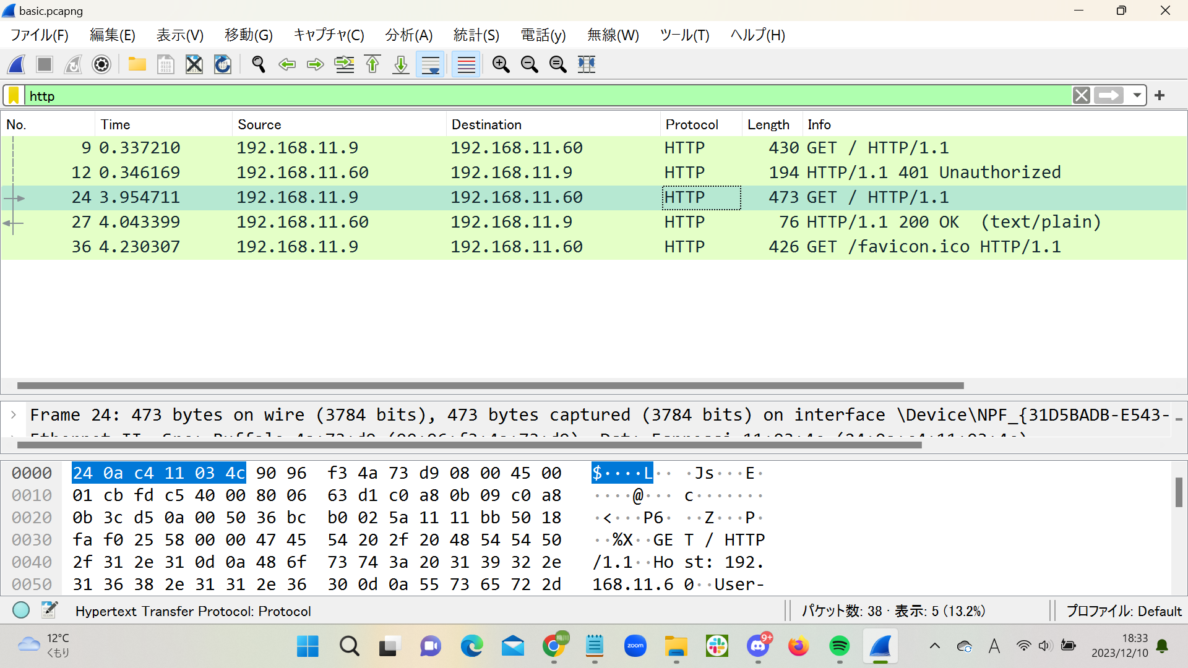1188x668 pixels.
Task: Open capture options gear icon
Action: point(101,64)
